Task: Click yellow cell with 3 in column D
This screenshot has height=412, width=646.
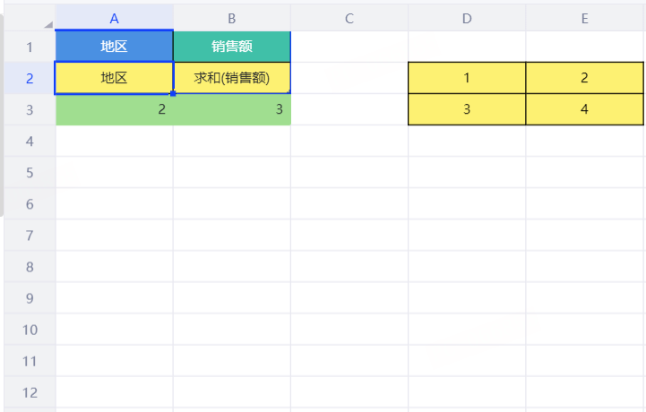Action: point(466,110)
